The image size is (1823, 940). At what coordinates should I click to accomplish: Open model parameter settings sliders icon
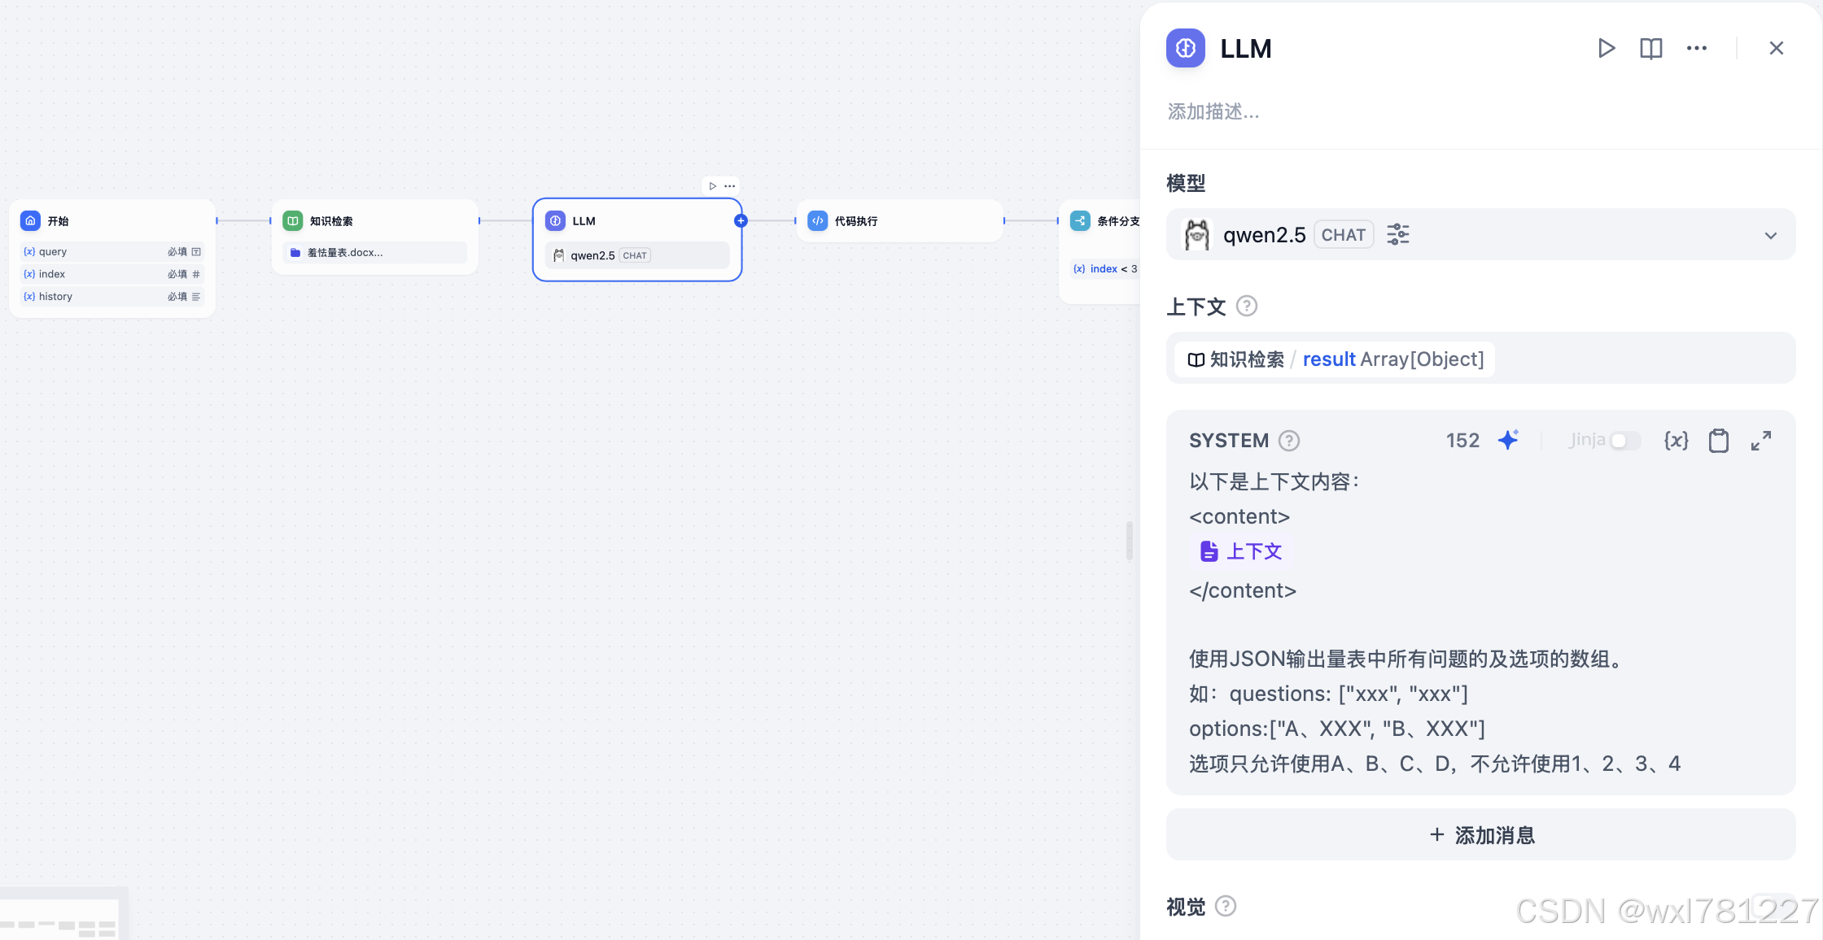[1398, 235]
